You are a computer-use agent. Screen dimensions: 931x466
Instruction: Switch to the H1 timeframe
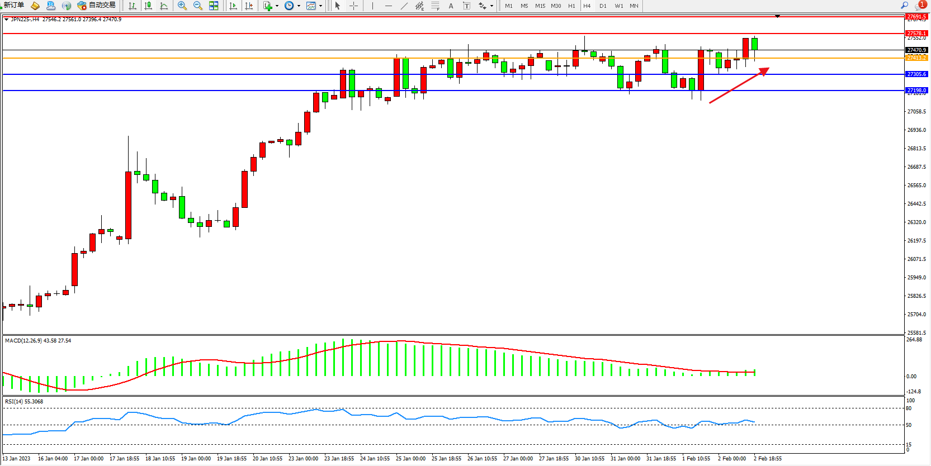(571, 6)
